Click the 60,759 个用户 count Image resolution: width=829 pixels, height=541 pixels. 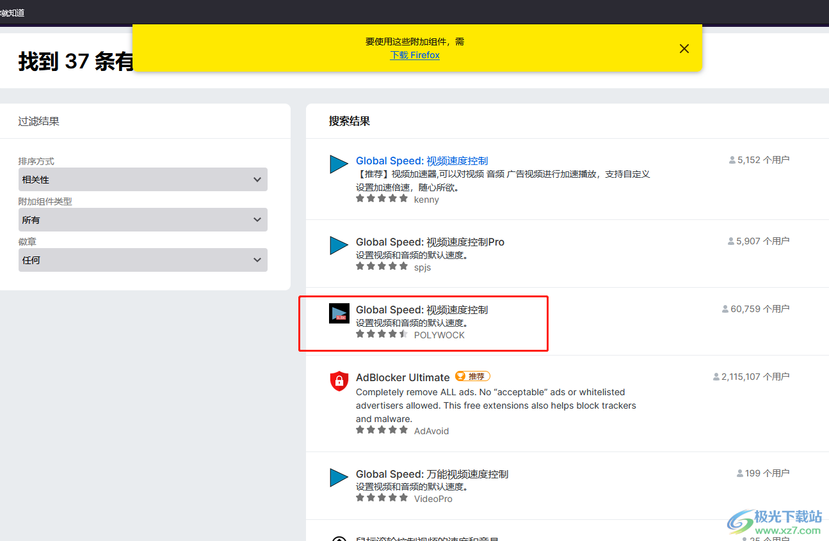(x=756, y=309)
